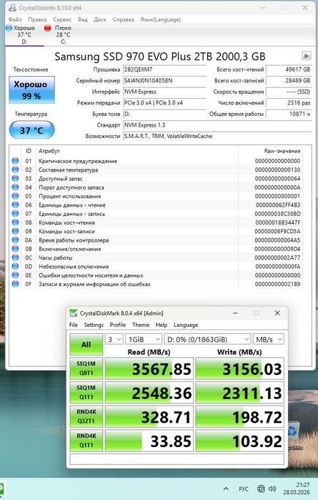Click the 33.85 read result bar
Screen dimensions: 318x500
tap(149, 441)
